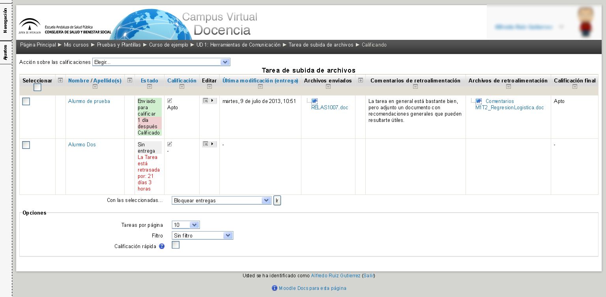Click grade pencil icon for Alumno de prueba
Image resolution: width=606 pixels, height=297 pixels.
point(170,101)
